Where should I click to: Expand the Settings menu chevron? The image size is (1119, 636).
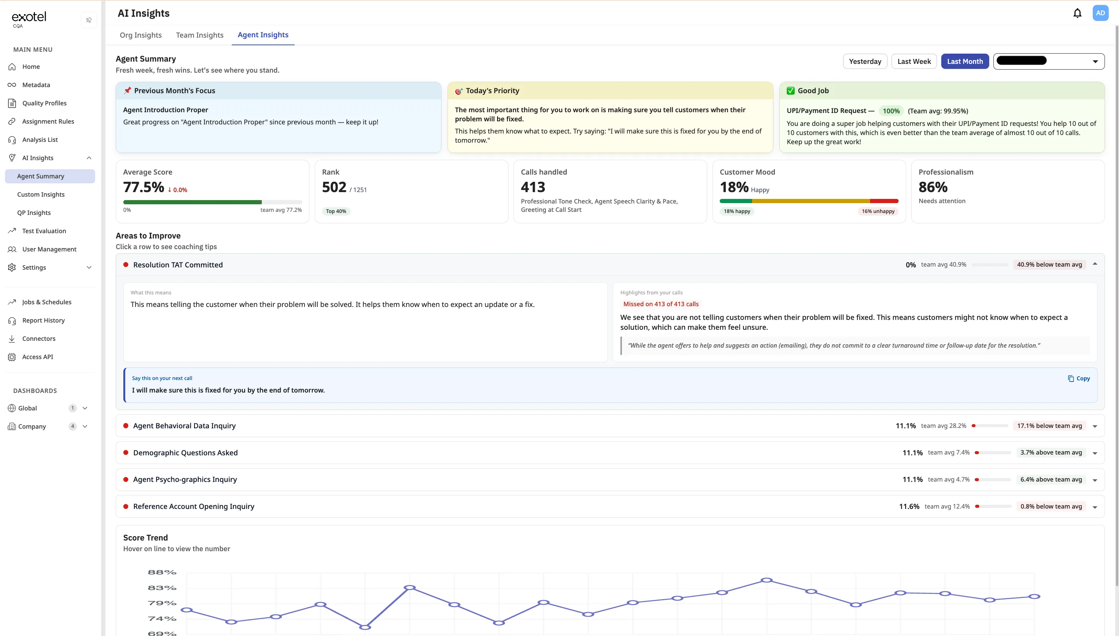pos(89,267)
